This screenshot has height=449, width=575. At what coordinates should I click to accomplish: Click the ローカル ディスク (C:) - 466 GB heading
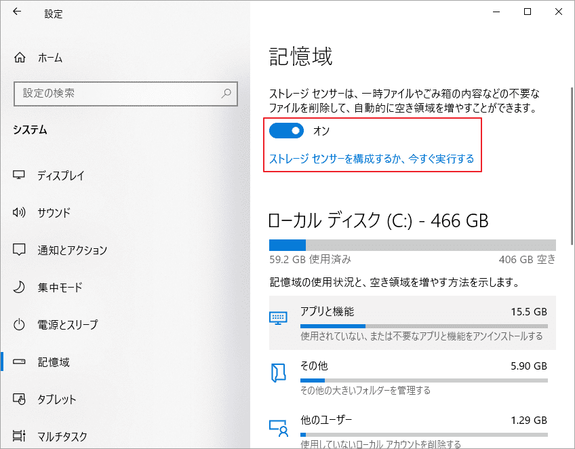378,221
